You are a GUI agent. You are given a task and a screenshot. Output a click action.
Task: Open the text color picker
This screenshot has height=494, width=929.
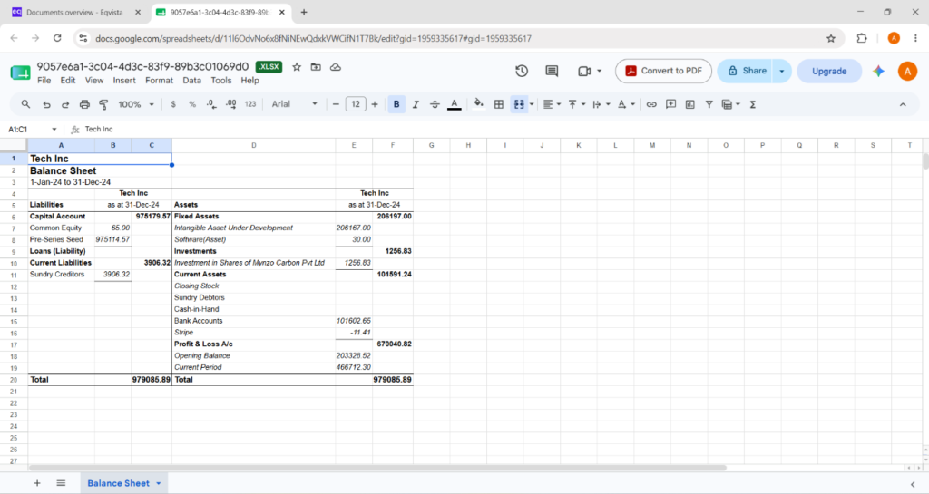coord(455,105)
